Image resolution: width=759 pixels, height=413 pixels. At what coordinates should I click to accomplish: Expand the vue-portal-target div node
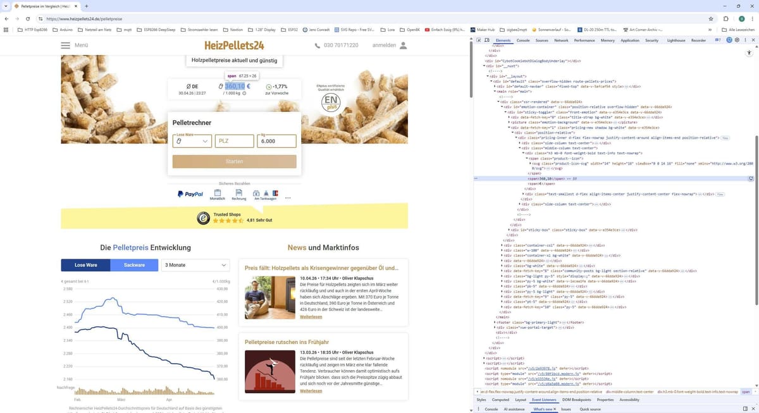496,328
